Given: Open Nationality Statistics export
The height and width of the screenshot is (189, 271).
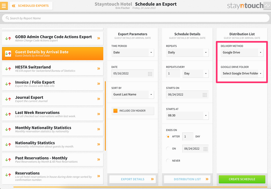Looking at the screenshot, I should point(52,145).
